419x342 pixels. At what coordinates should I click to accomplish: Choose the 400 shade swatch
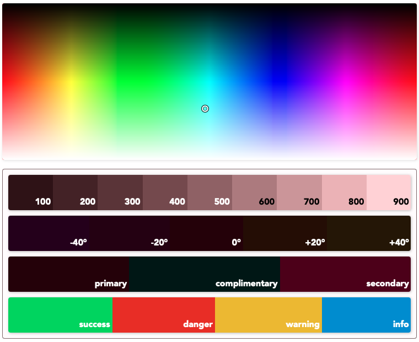pyautogui.click(x=165, y=193)
